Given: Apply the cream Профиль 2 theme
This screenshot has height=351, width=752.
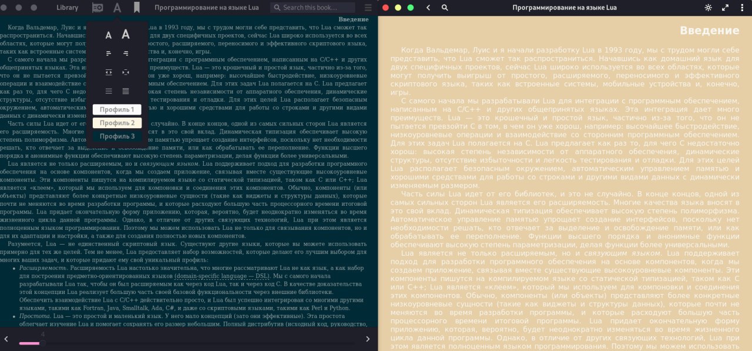Looking at the screenshot, I should coord(117,123).
